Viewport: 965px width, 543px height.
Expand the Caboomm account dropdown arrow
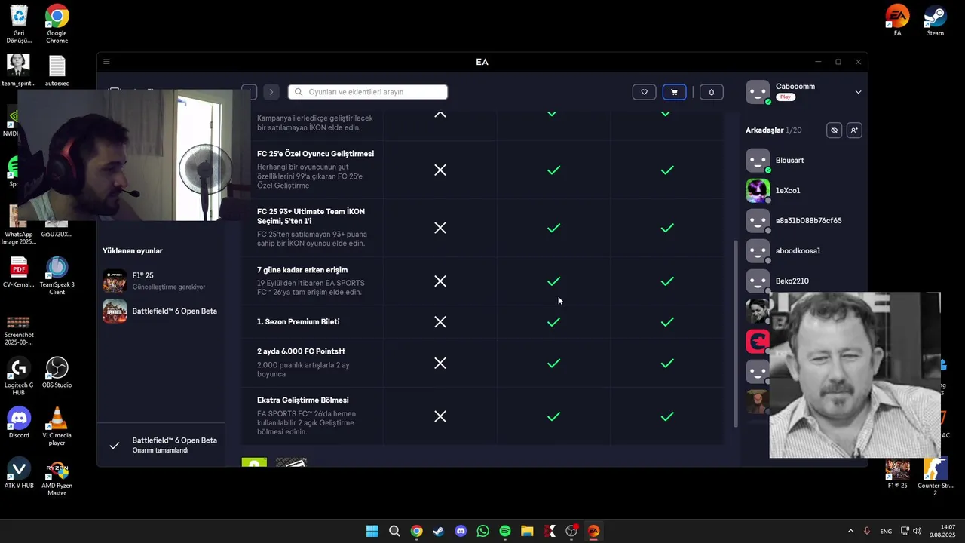click(x=858, y=92)
